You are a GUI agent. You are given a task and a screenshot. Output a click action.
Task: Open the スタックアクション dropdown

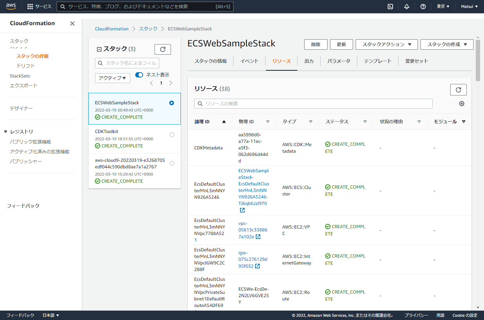click(x=387, y=44)
